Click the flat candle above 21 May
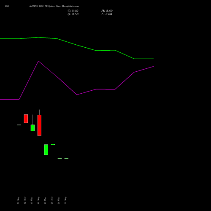This screenshot has width=211, height=211. [60, 159]
